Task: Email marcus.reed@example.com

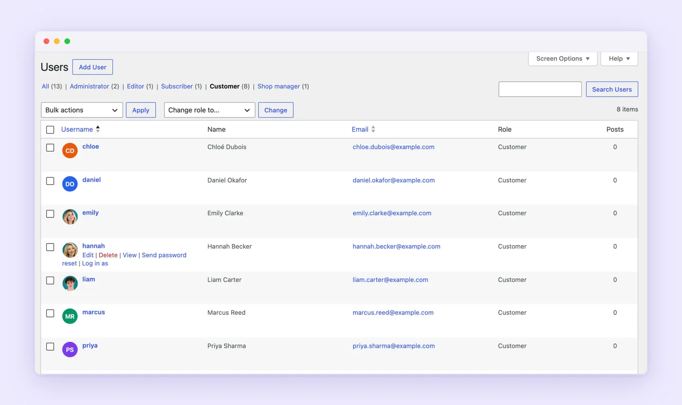Action: click(x=393, y=313)
